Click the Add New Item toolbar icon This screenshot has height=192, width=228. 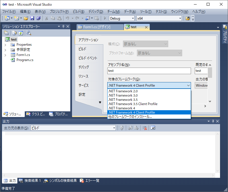click(17, 18)
